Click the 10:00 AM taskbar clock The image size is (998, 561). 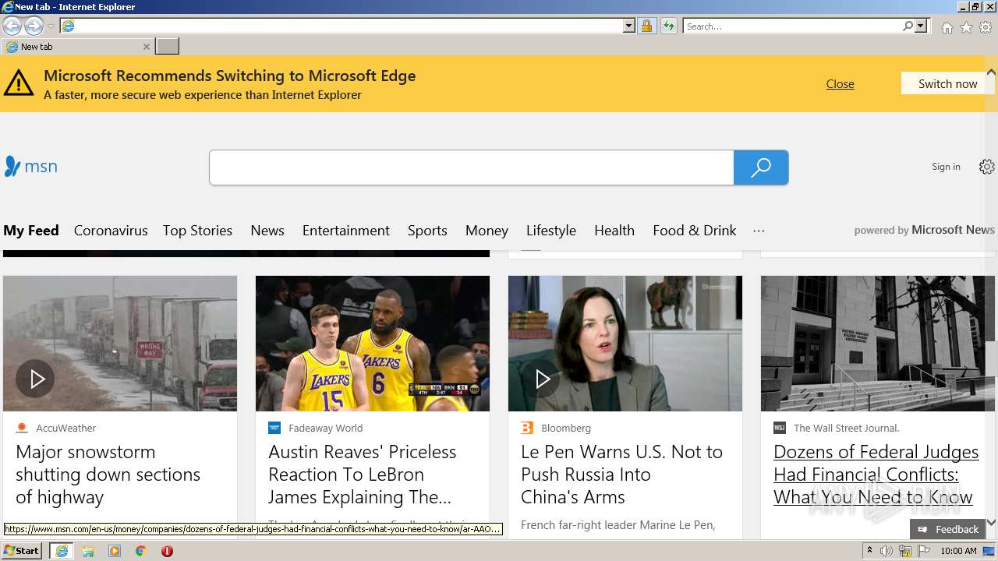tap(958, 551)
